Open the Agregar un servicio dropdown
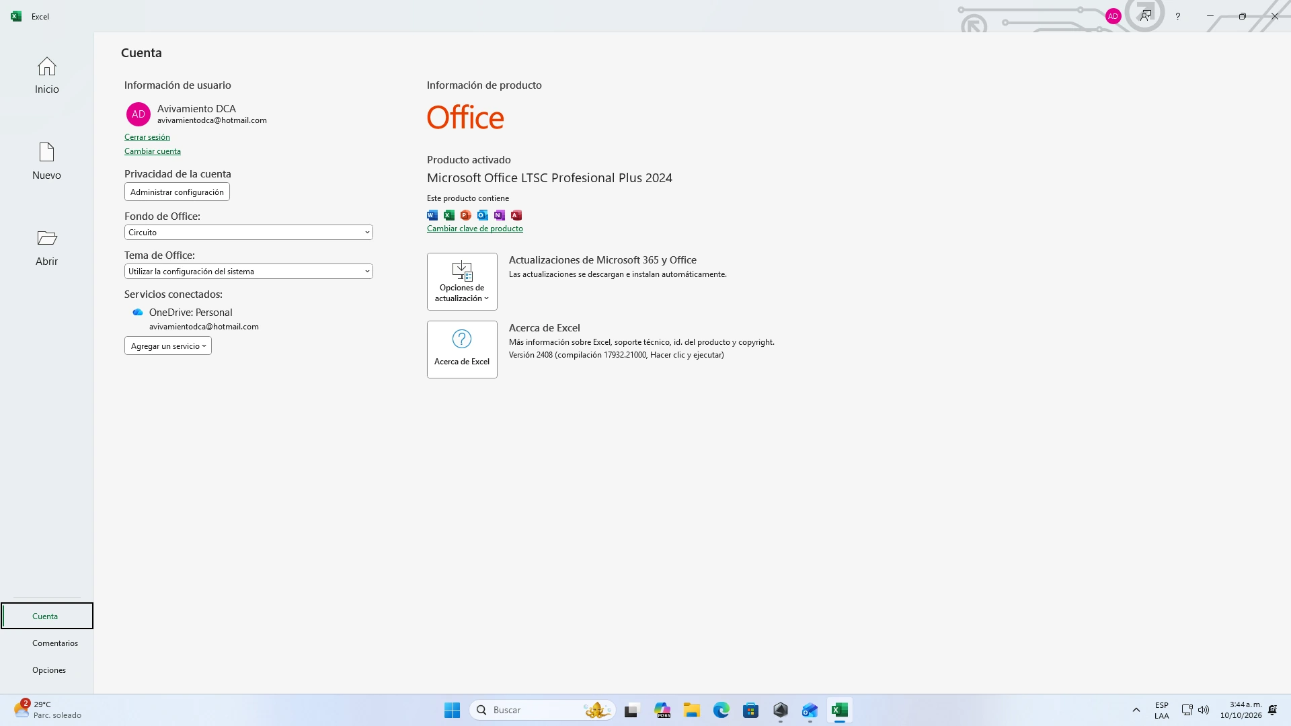Image resolution: width=1291 pixels, height=726 pixels. (168, 346)
